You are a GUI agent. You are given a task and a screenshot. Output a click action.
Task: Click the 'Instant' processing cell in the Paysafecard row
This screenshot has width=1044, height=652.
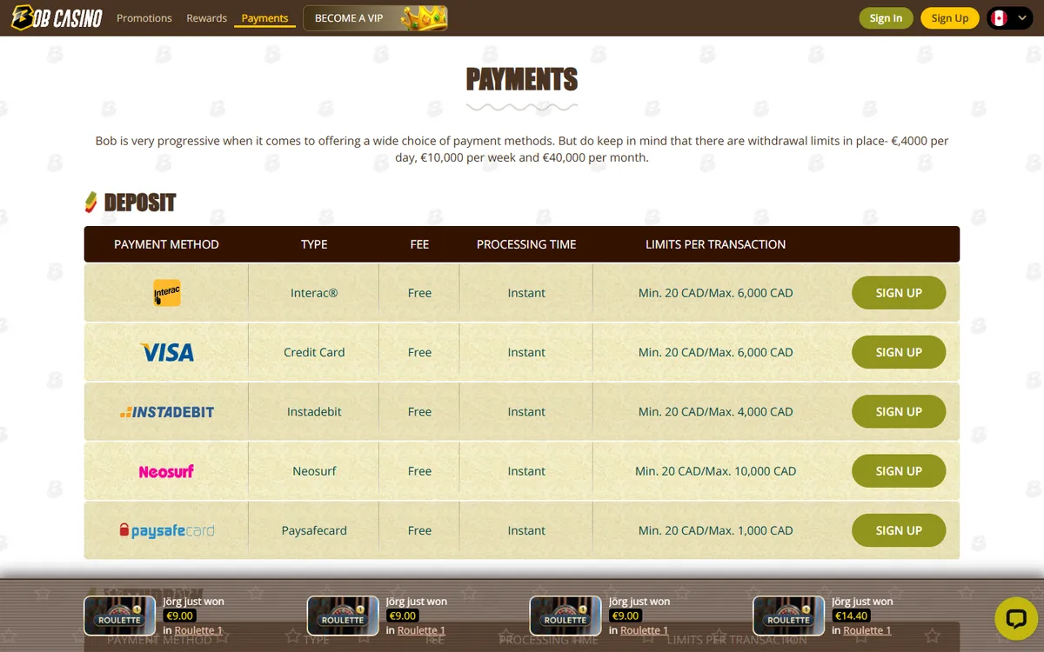click(526, 530)
